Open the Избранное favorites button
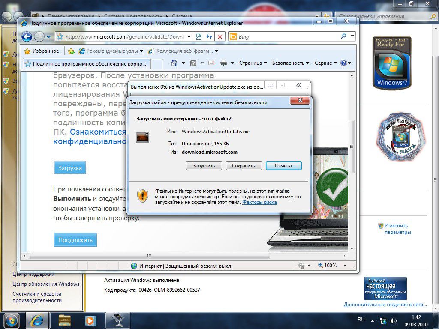Viewport: 439px width, 329px height. [x=42, y=51]
